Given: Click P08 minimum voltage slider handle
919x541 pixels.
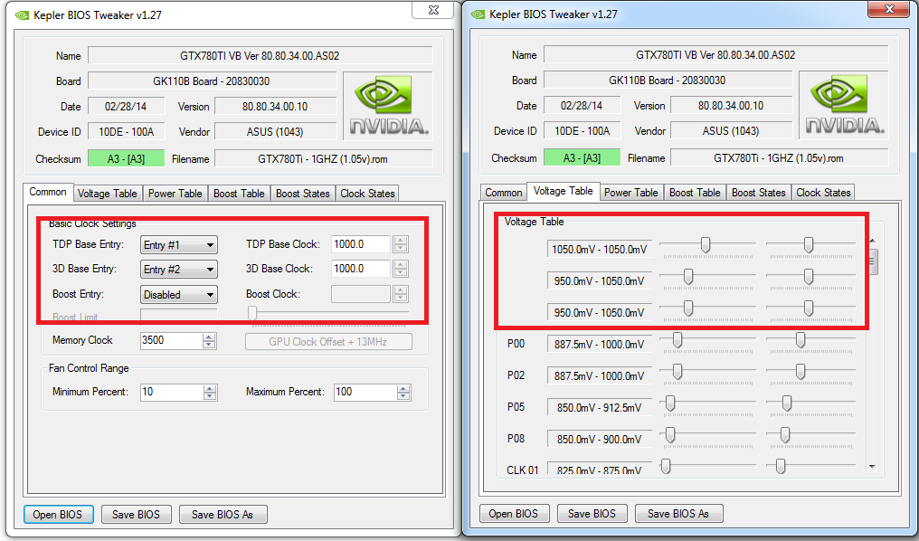Looking at the screenshot, I should click(x=670, y=435).
